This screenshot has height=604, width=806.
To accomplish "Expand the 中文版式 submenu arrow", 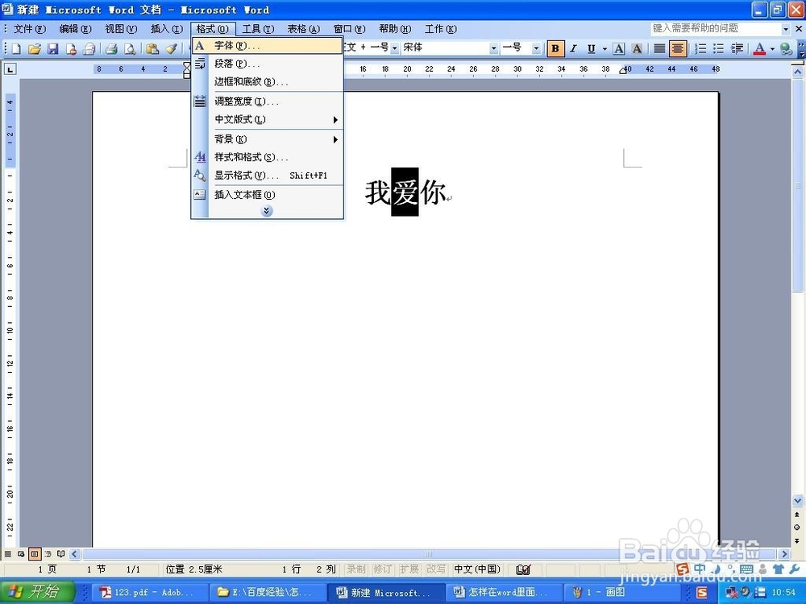I will pos(335,119).
